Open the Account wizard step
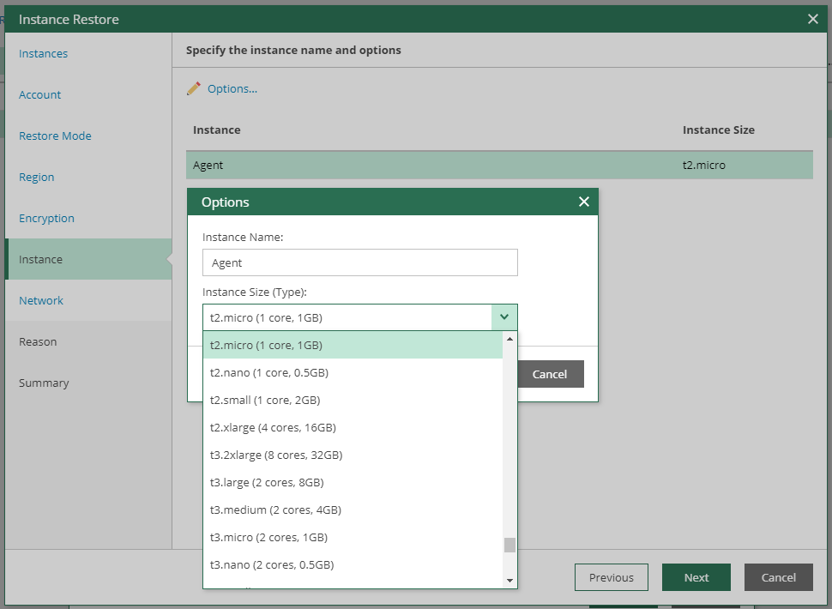This screenshot has height=609, width=832. 39,94
